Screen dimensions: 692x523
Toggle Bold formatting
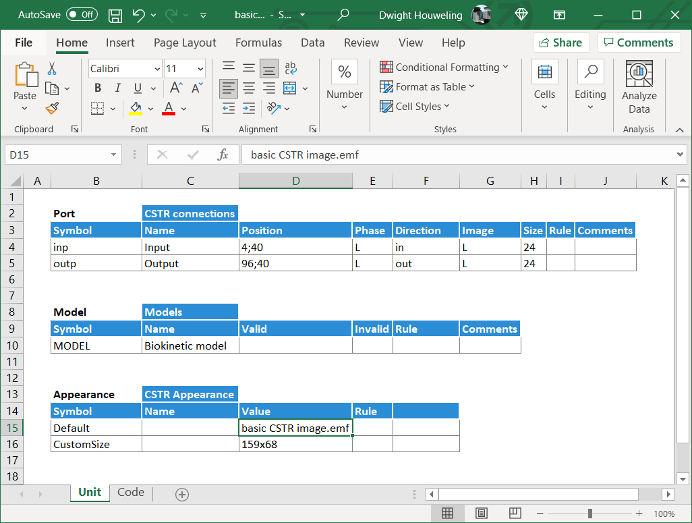click(98, 88)
